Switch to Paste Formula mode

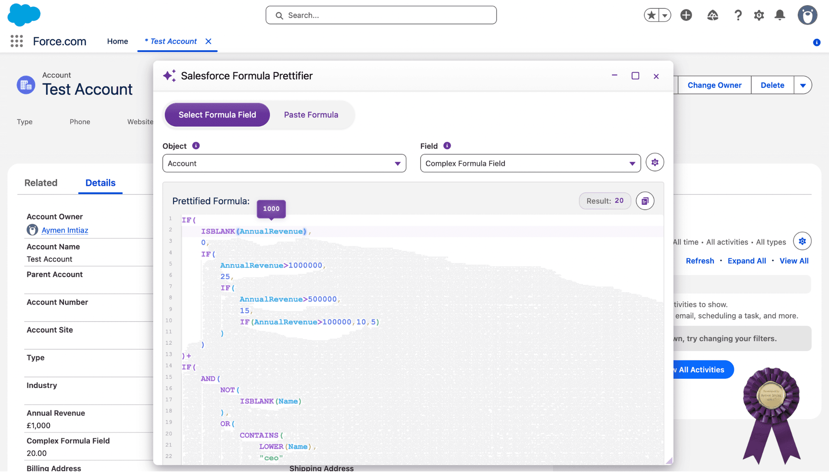311,115
